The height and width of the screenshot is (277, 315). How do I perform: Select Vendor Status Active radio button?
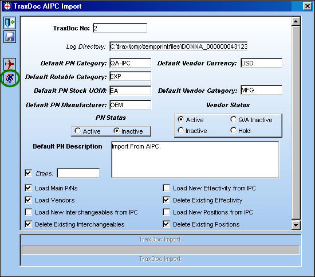click(x=180, y=119)
